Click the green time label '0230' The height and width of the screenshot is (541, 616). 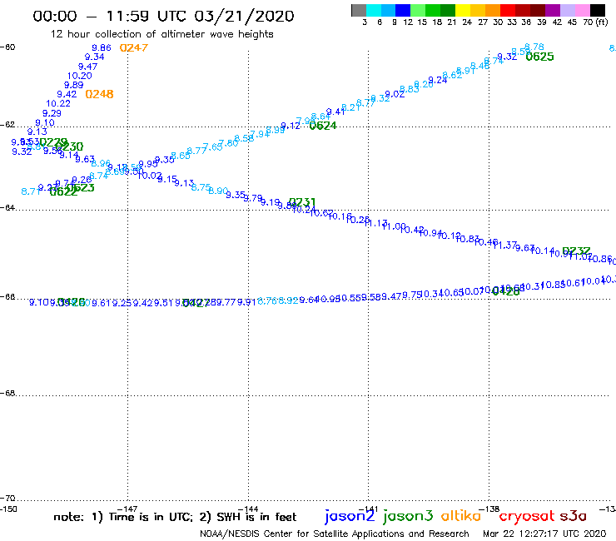pos(71,146)
